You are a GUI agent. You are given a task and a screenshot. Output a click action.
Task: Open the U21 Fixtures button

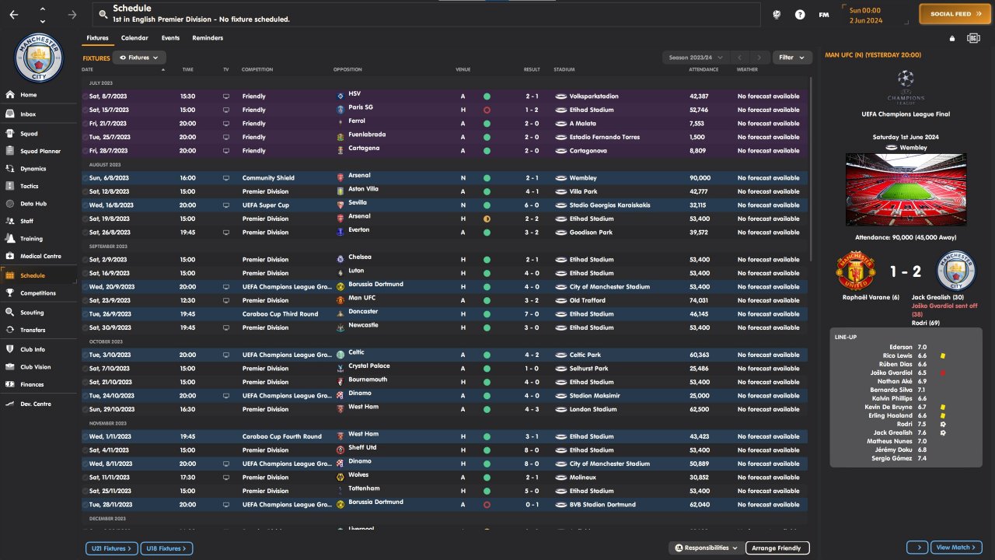click(x=112, y=549)
